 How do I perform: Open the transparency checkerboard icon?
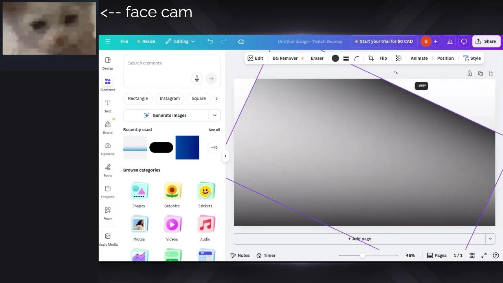point(398,58)
